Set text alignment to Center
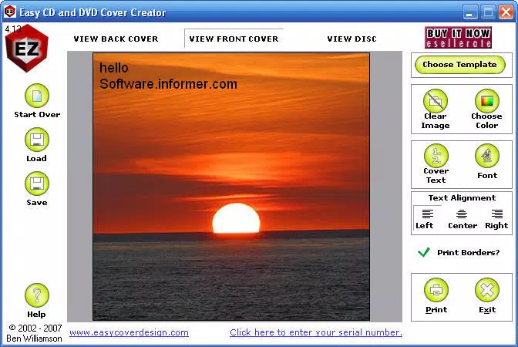The width and height of the screenshot is (518, 347). point(462,219)
